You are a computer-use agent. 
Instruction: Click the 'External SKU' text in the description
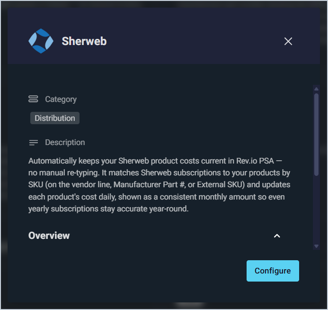(x=220, y=184)
